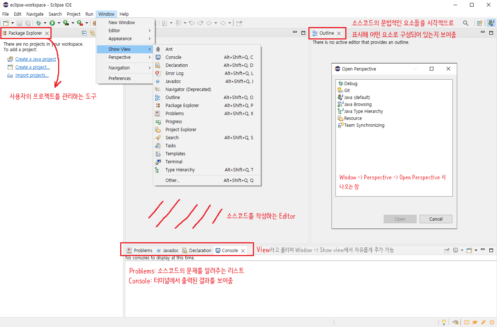Viewport: 497px width, 327px height.
Task: Click the green Run toolbar button
Action: click(x=52, y=23)
